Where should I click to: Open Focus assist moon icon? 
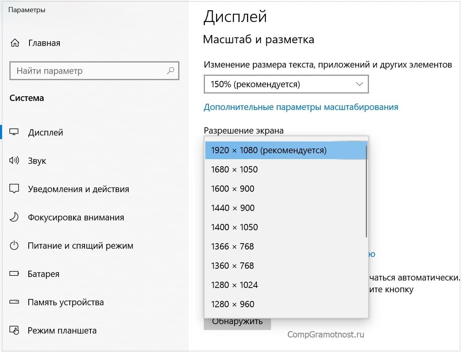tap(14, 217)
